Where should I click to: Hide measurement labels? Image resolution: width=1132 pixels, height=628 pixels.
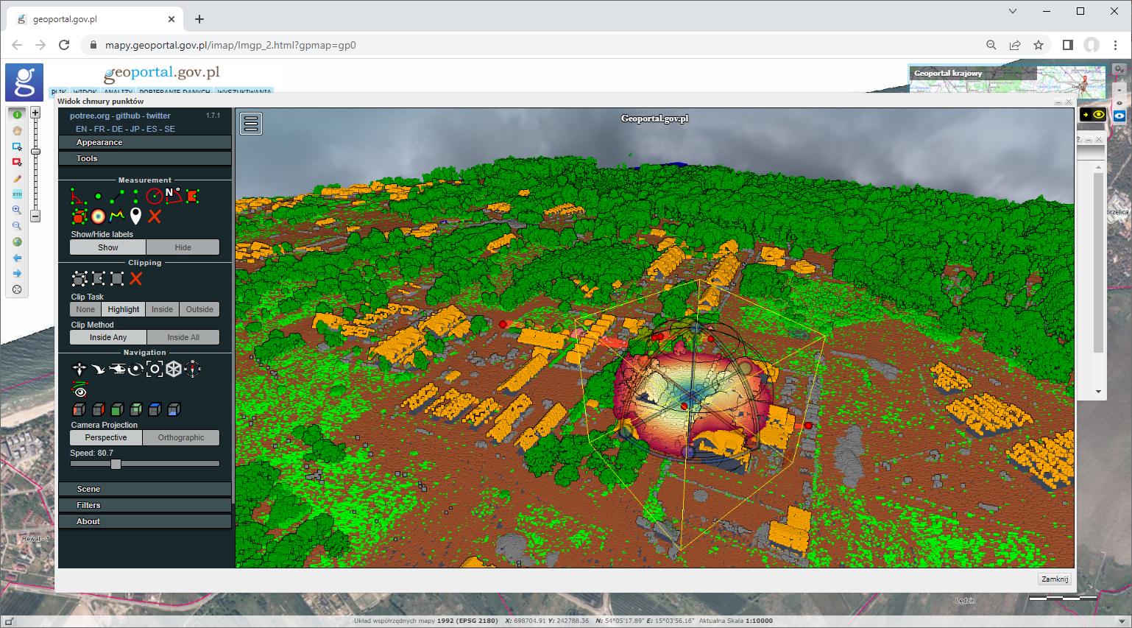point(183,247)
